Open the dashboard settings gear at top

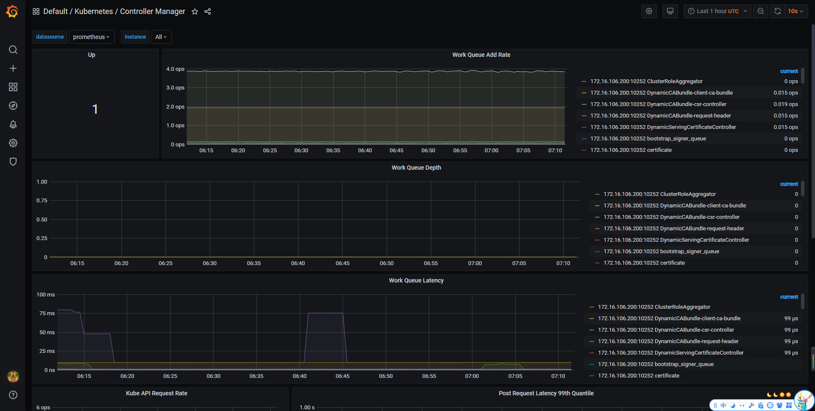pos(649,11)
